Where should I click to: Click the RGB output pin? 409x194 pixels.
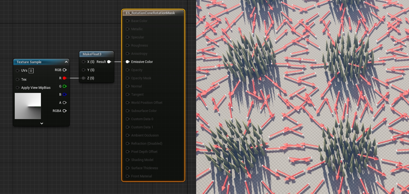coord(64,70)
